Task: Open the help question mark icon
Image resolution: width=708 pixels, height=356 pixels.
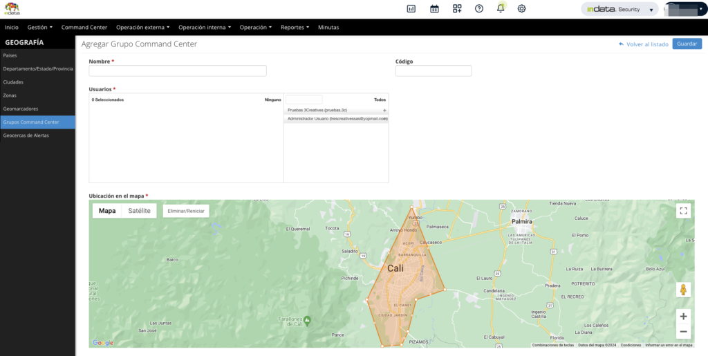Action: point(479,9)
